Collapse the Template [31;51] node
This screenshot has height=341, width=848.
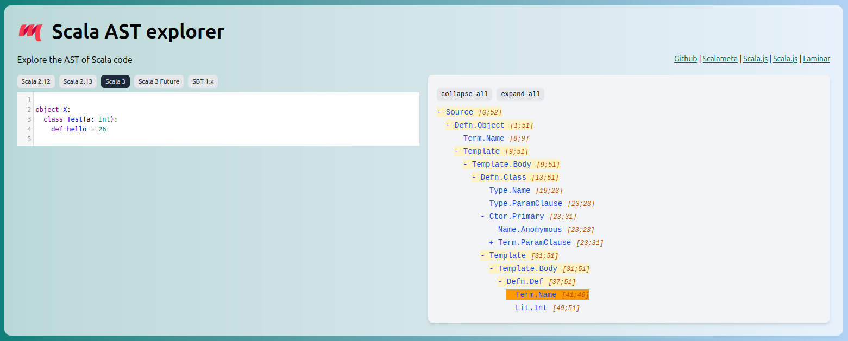[x=482, y=256]
